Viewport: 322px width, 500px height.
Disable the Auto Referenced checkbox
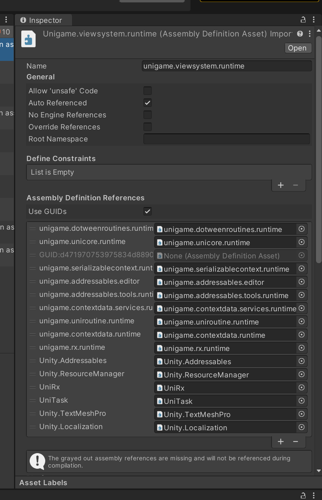pos(147,103)
